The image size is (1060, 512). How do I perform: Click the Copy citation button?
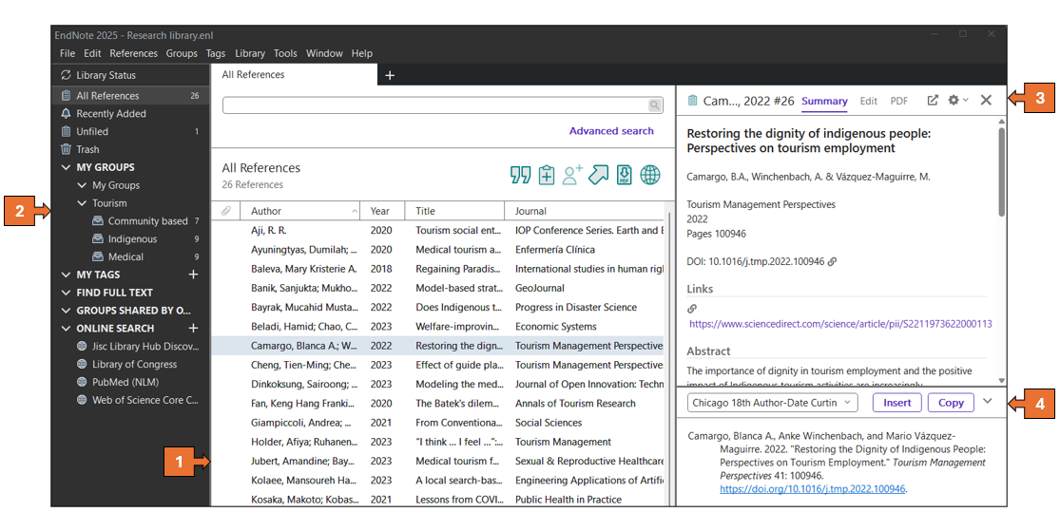click(951, 403)
